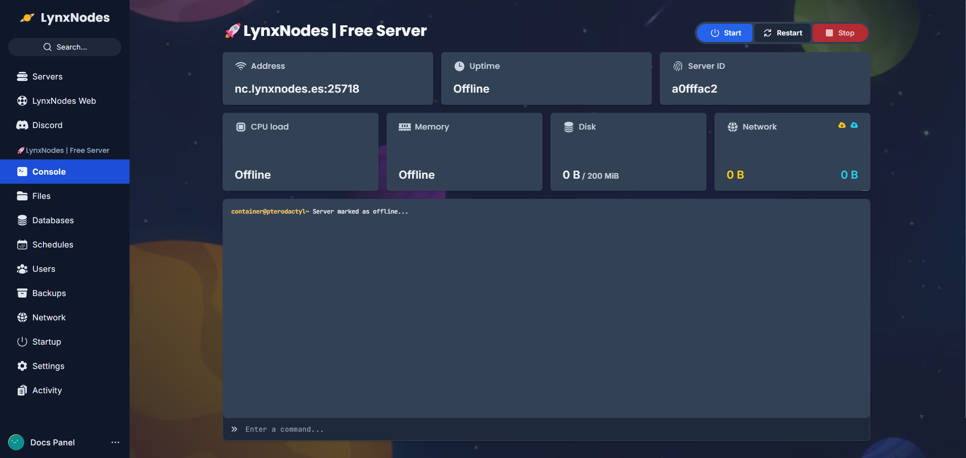
Task: Click the Schedules calendar icon
Action: (22, 244)
